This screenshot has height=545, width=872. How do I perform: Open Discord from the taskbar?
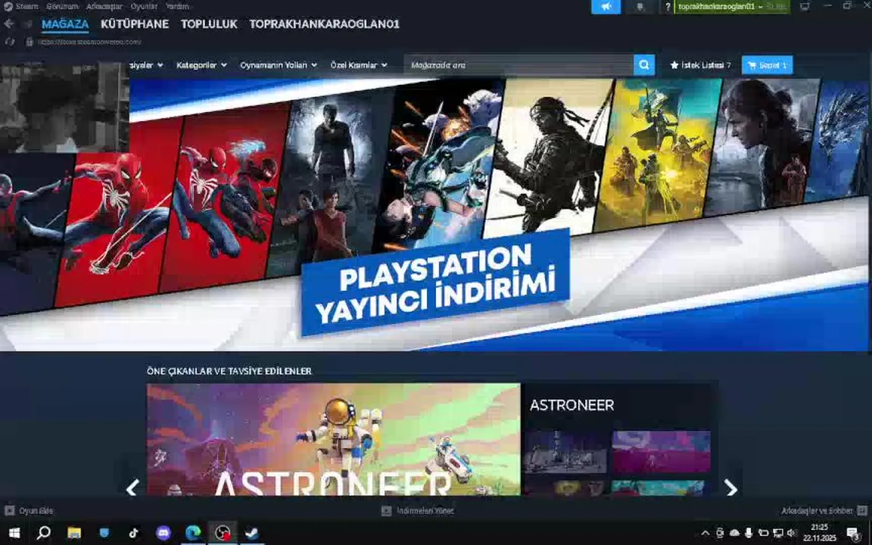(x=163, y=533)
